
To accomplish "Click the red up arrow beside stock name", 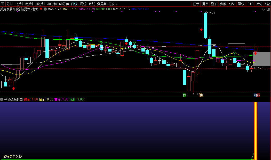I will point(41,9).
